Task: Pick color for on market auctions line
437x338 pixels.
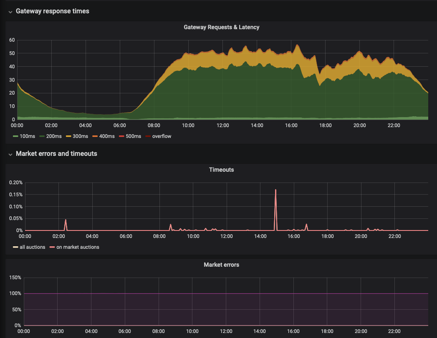Action: point(52,247)
